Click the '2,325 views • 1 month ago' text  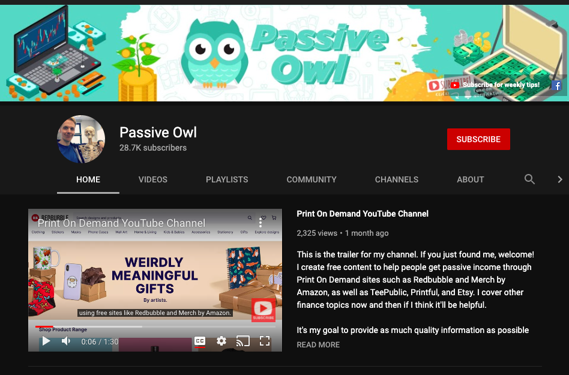[x=343, y=233]
